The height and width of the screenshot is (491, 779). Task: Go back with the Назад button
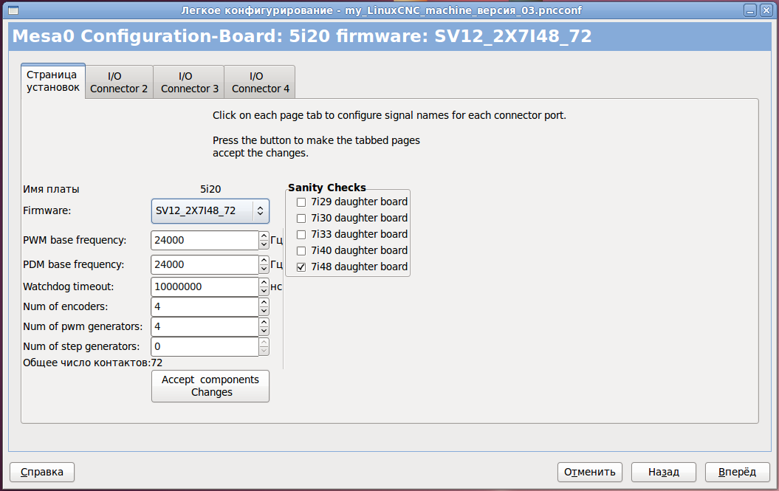click(x=664, y=472)
